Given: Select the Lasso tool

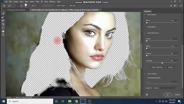Looking at the screenshot, I should tap(3, 28).
